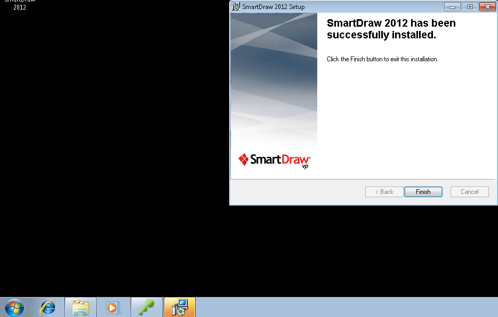Click the 'SmartDraw 2012 Setup' title text
The height and width of the screenshot is (317, 498).
[x=273, y=7]
